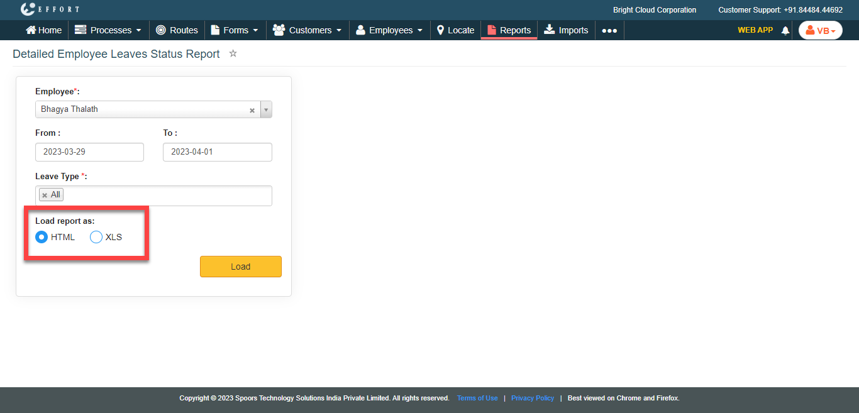Viewport: 859px width, 413px height.
Task: Click the notification bell icon
Action: pos(785,30)
